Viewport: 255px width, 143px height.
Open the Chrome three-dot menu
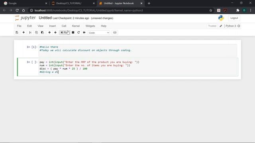(251, 10)
